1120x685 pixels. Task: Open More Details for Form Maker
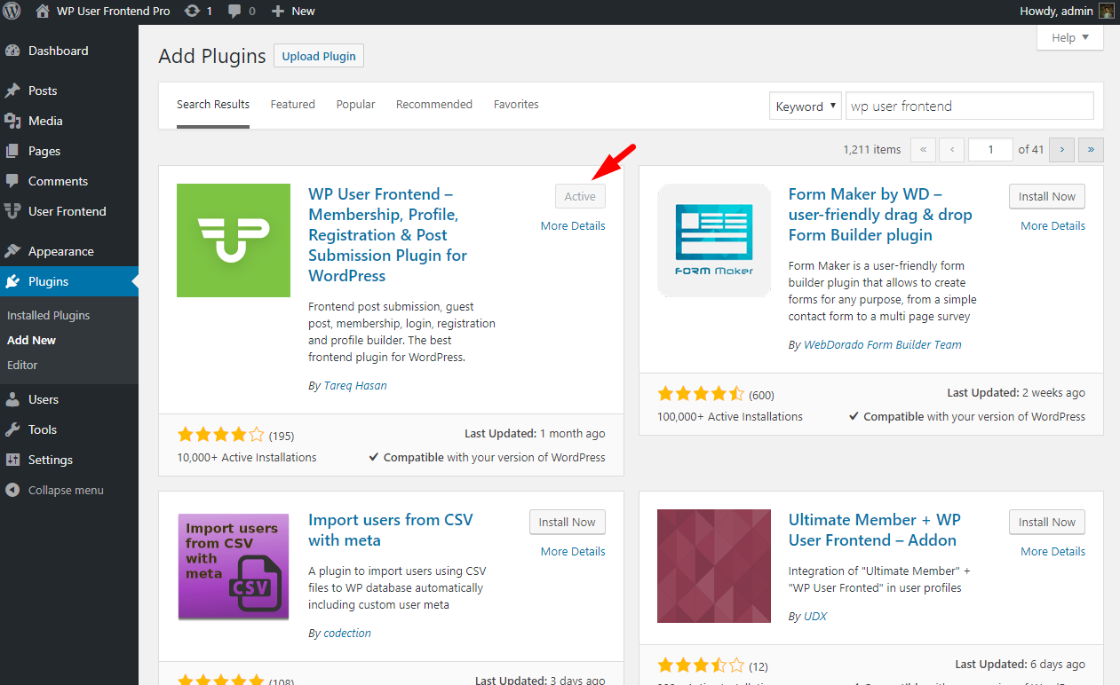coord(1052,225)
